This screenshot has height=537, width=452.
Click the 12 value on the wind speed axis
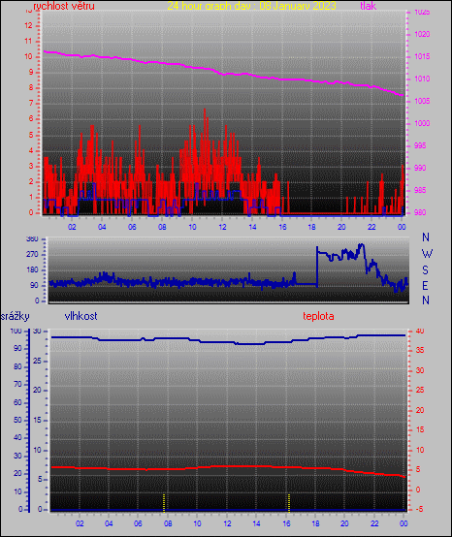point(28,25)
